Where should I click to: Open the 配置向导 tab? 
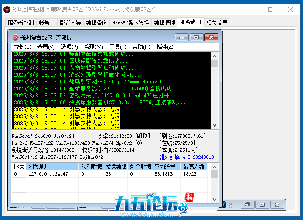70,23
